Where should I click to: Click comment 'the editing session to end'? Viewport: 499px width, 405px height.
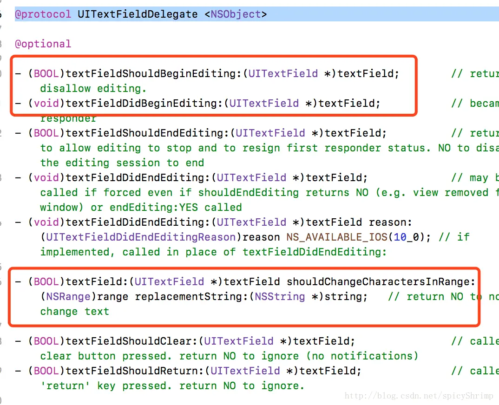[122, 163]
